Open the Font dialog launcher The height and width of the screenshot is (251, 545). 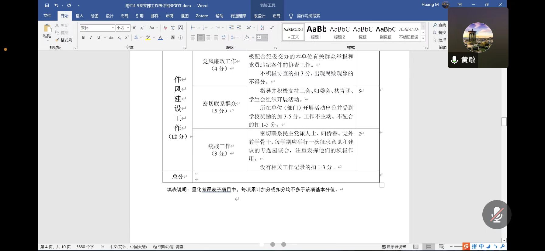[184, 48]
